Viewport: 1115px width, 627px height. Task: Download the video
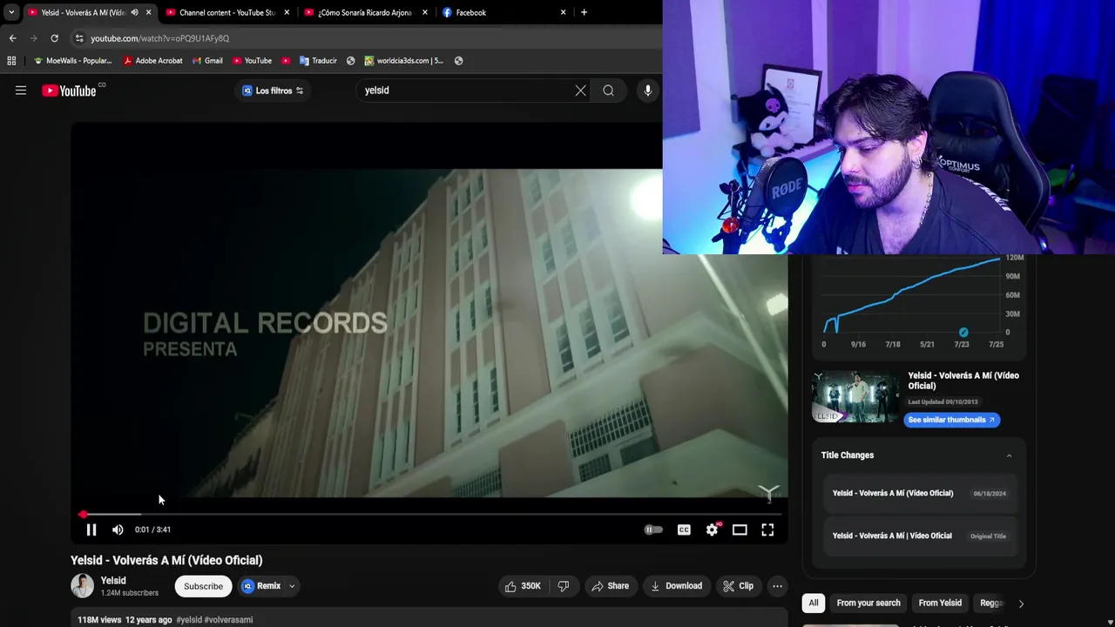(676, 586)
